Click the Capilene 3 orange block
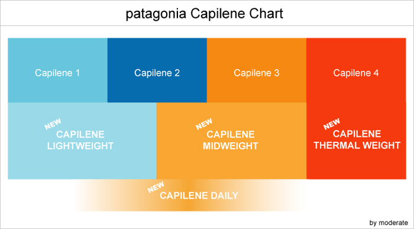The width and height of the screenshot is (414, 229). pos(257,70)
